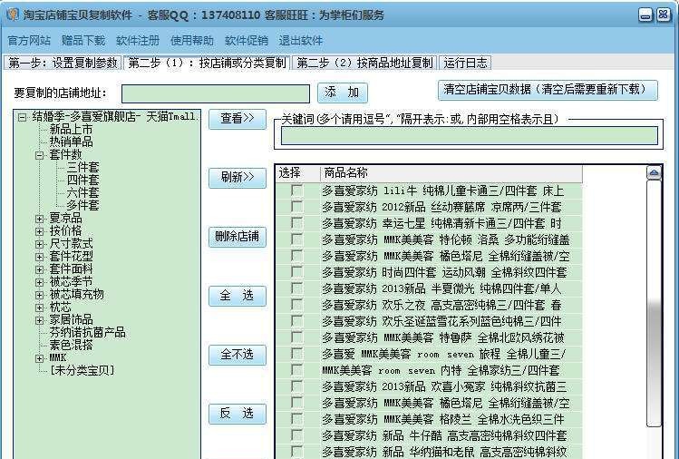The image size is (679, 459).
Task: Click the 全选 button
Action: (x=238, y=296)
